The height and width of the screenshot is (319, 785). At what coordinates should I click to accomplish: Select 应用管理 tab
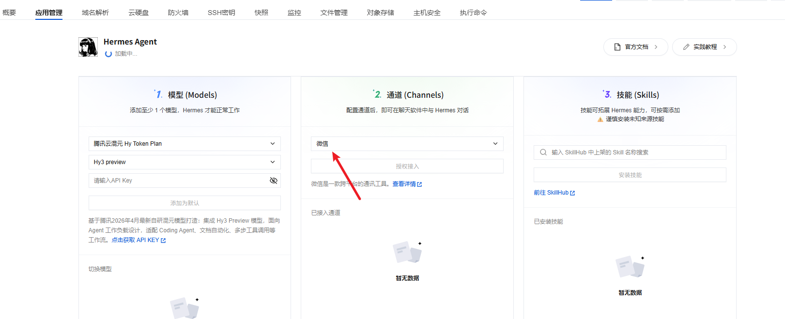click(x=49, y=13)
